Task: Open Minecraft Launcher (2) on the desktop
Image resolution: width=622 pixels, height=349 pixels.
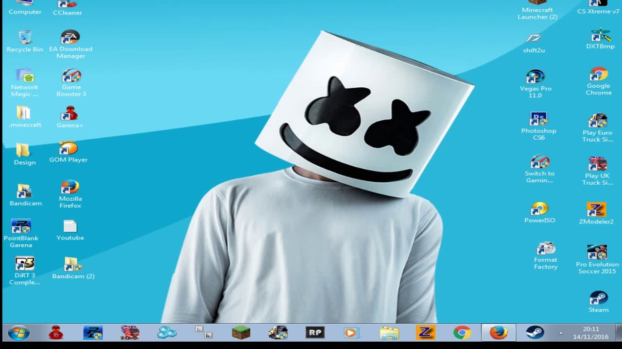Action: pyautogui.click(x=537, y=10)
